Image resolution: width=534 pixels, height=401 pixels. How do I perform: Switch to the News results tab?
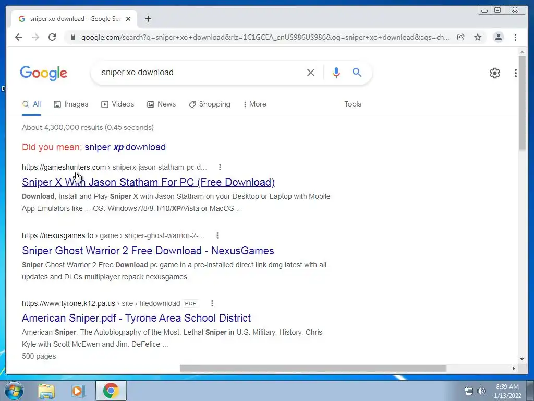coord(162,104)
